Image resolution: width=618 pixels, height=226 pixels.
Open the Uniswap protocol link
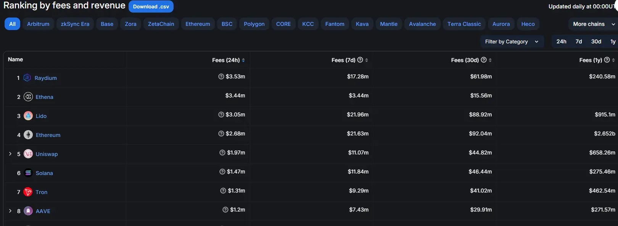[47, 154]
